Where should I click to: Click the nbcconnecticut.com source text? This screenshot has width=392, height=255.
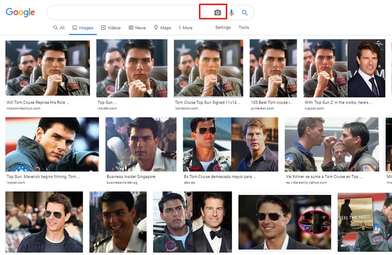coord(23,108)
